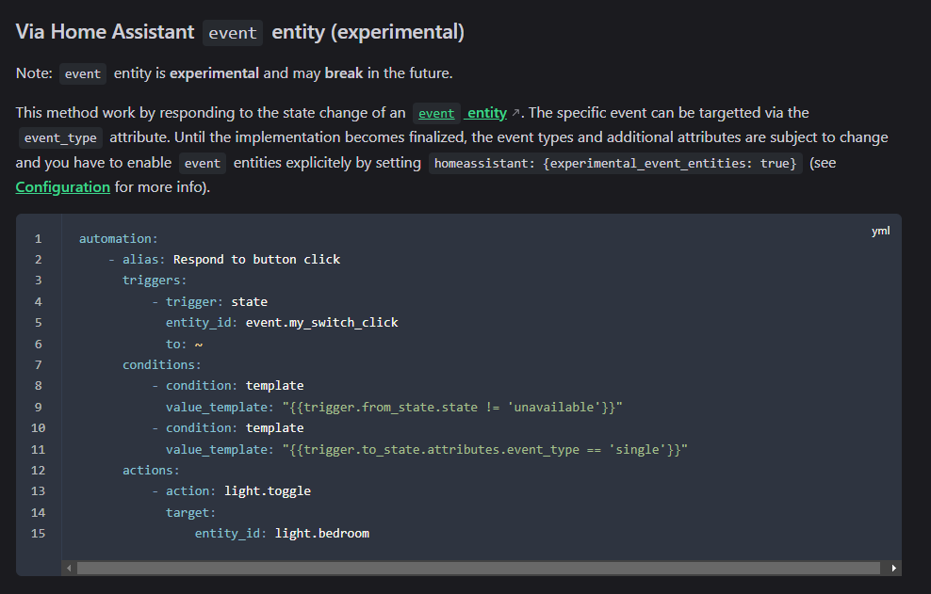
Task: Click the "yml" language label
Action: click(x=880, y=231)
